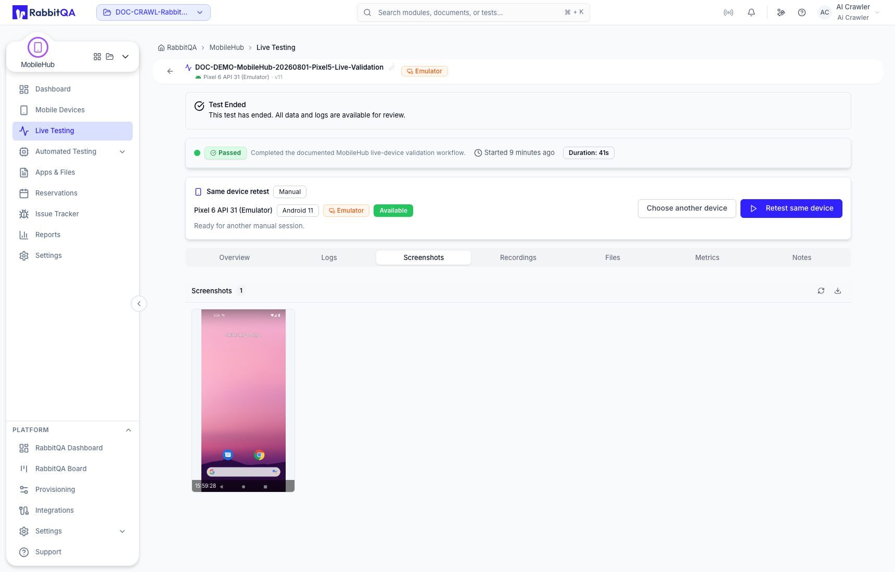Collapse the sidebar with the chevron button
Viewport: 895px width, 572px height.
coord(139,304)
